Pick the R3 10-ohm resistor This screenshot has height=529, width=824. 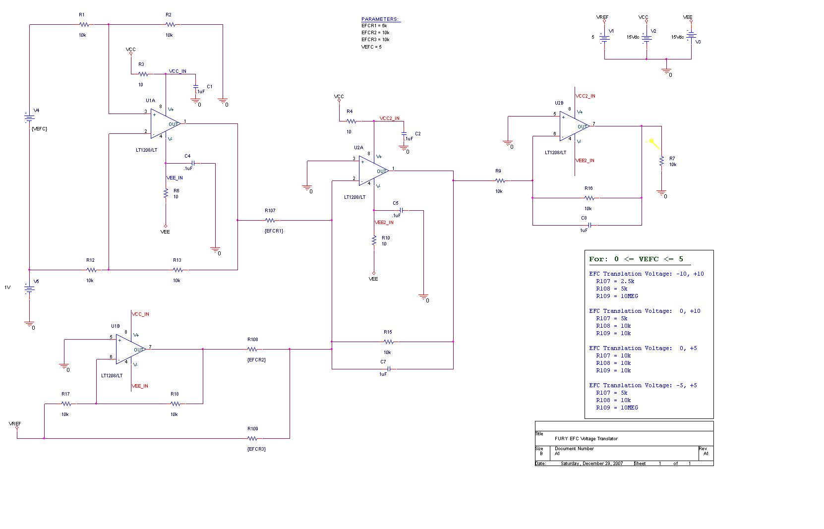[143, 74]
